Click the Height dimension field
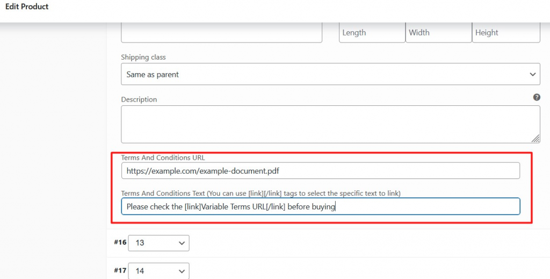The image size is (550, 279). (506, 33)
